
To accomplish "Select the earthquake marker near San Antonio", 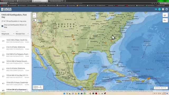I will click(73, 53).
